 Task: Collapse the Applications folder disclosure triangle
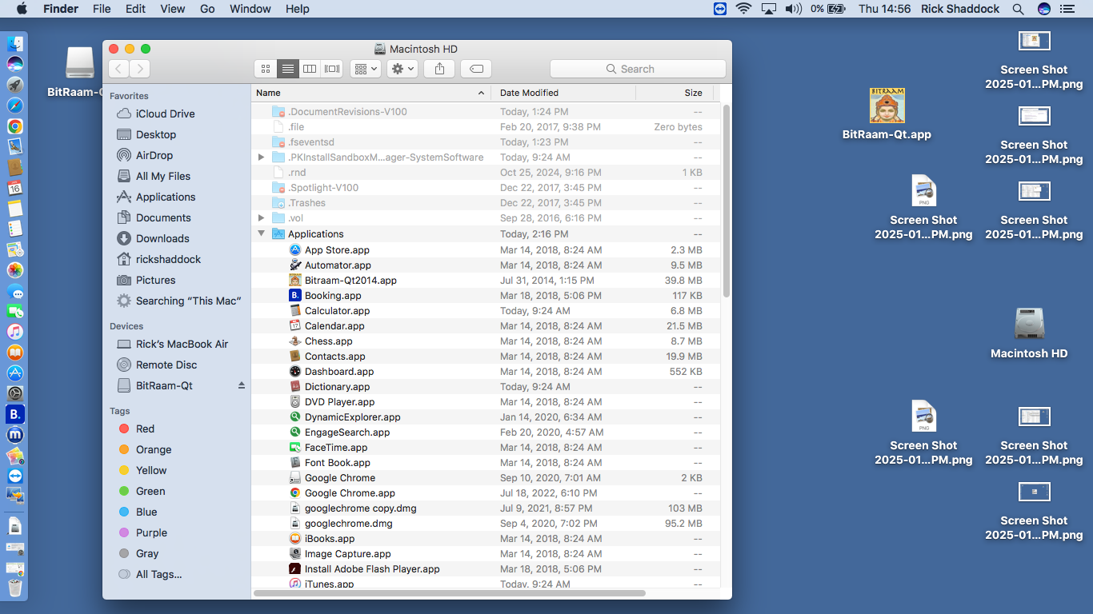[261, 234]
